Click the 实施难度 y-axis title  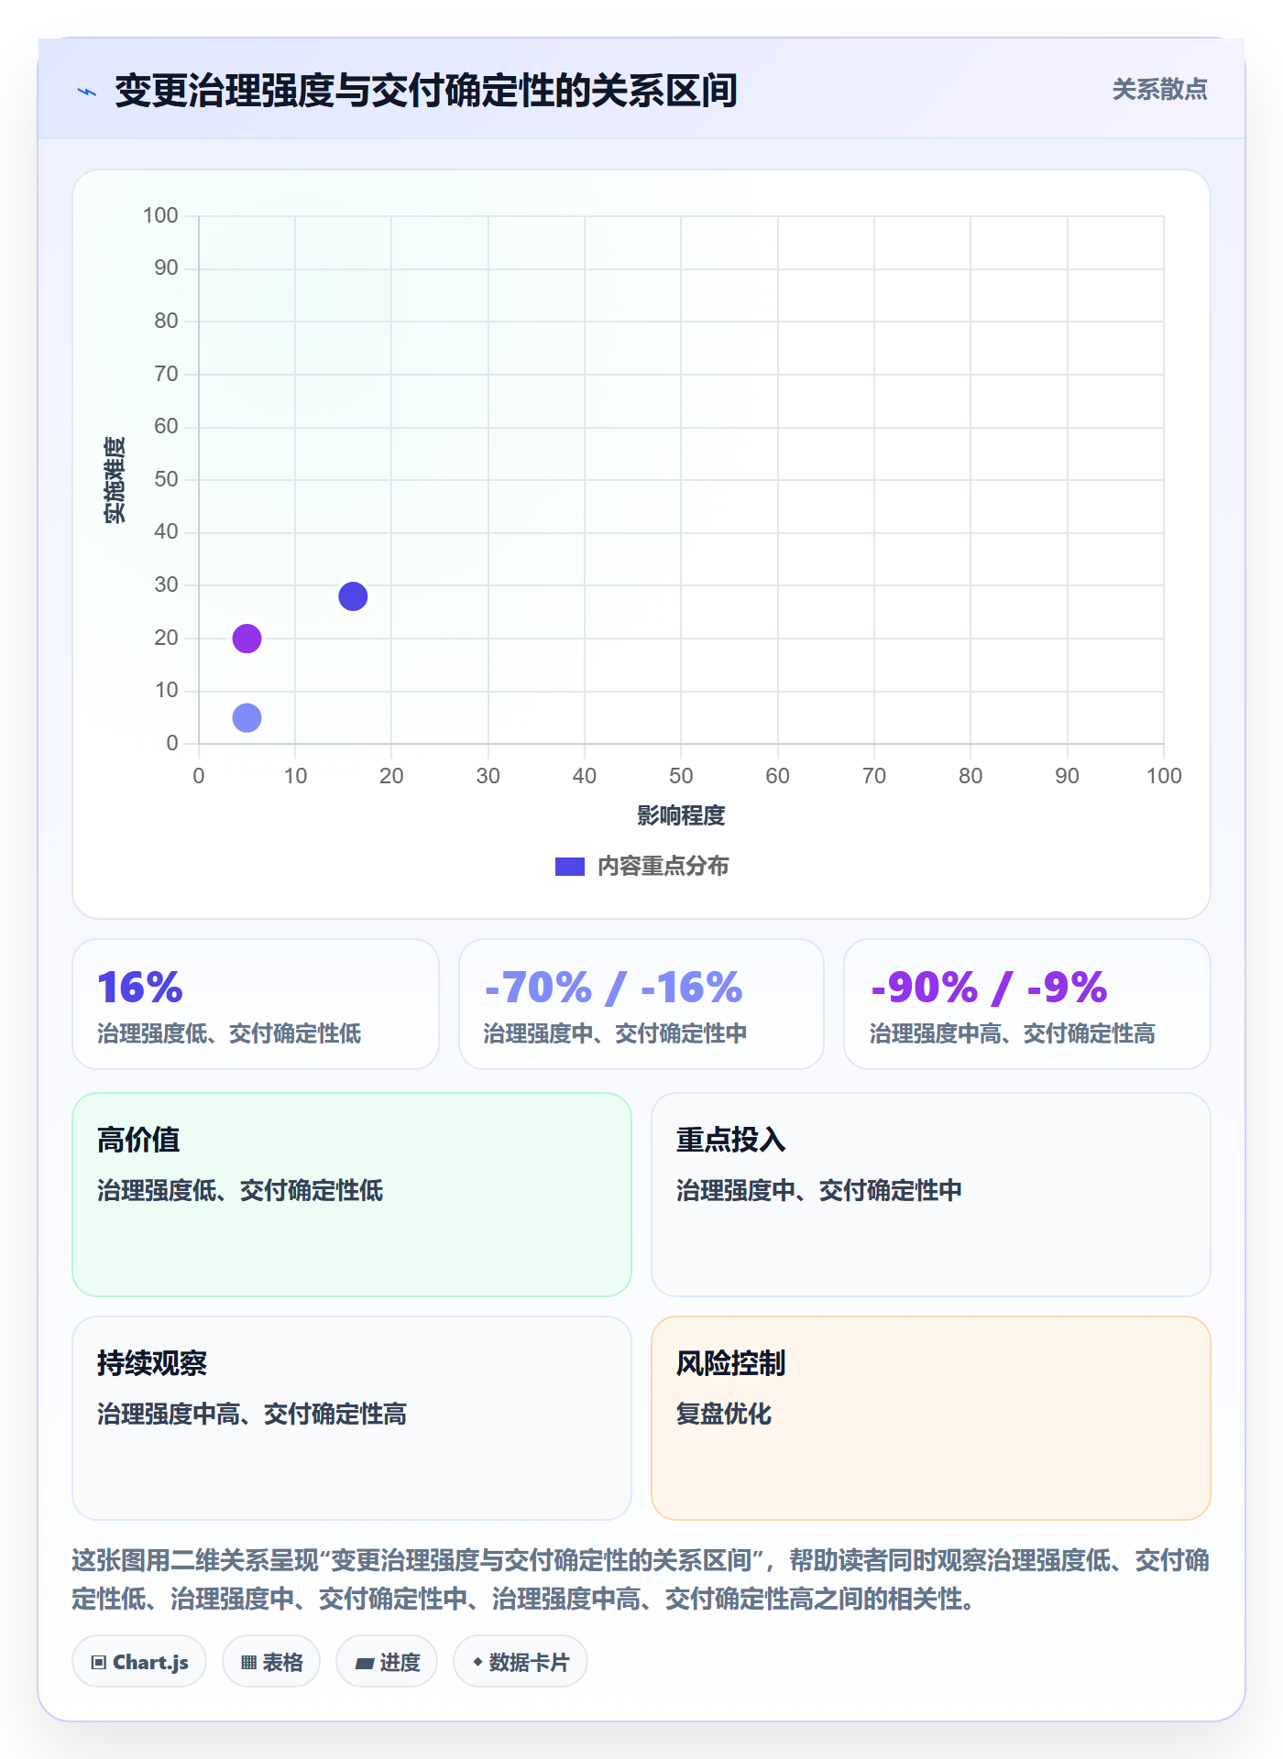click(x=115, y=480)
